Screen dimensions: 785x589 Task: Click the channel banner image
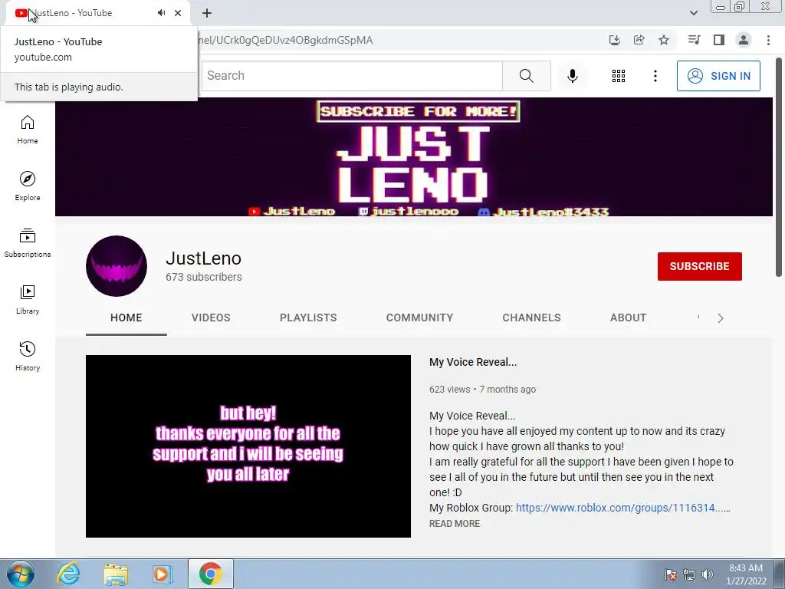(x=413, y=156)
